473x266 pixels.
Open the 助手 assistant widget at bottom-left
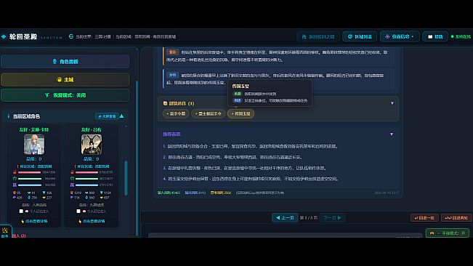[5, 232]
